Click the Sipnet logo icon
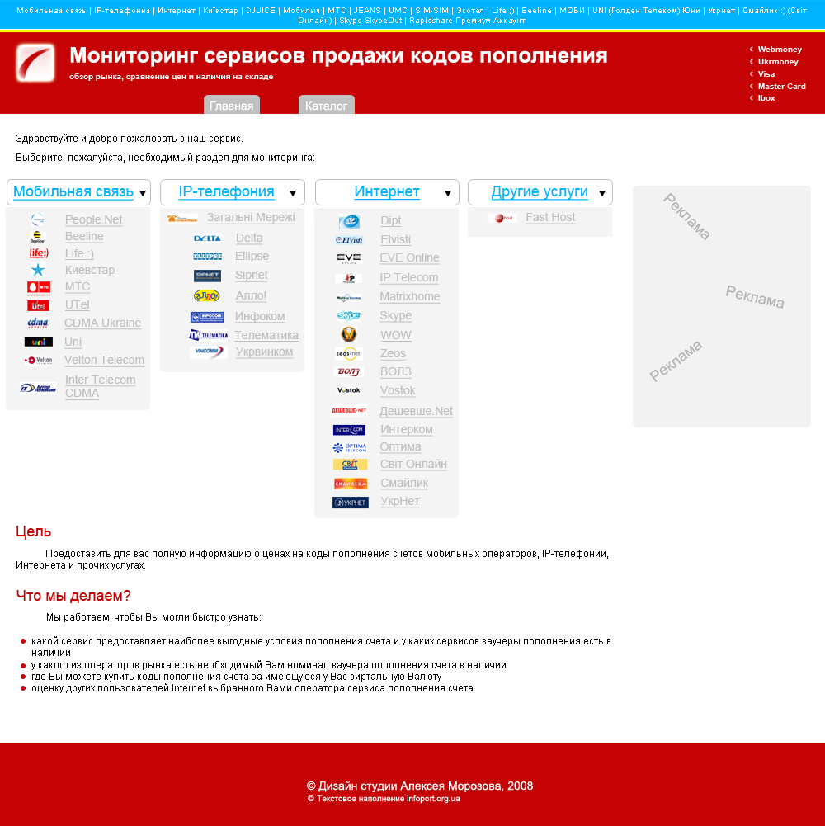This screenshot has height=826, width=825. (207, 276)
